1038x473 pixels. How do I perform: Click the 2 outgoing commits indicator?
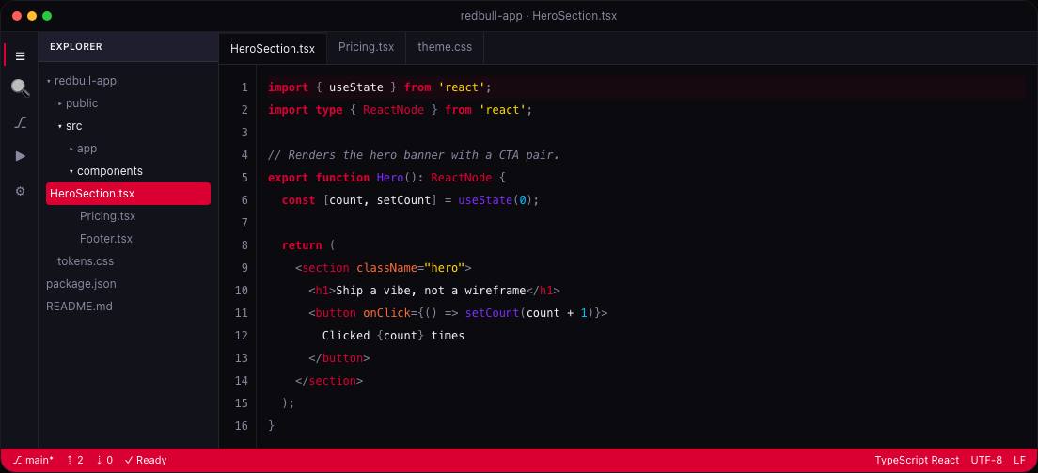click(x=75, y=460)
